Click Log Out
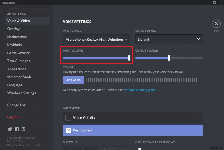 point(13,117)
